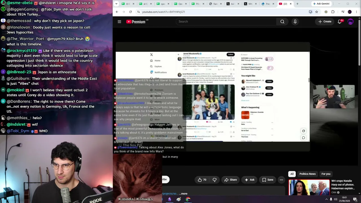Switch to the first Al-C browser tab

tap(128, 4)
